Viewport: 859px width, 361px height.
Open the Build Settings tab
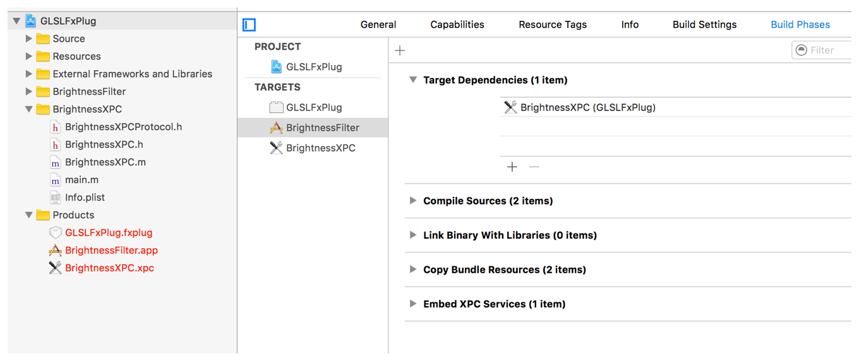click(x=704, y=25)
